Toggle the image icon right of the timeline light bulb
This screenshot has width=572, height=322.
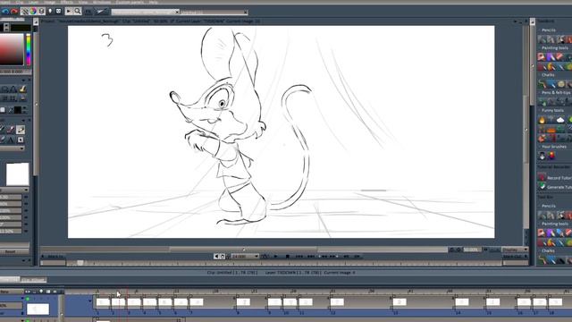coord(48,292)
